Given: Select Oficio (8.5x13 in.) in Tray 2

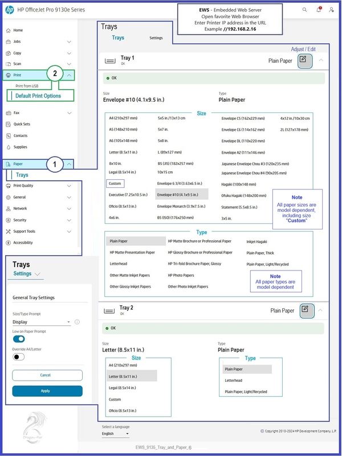Looking at the screenshot, I should 123,411.
